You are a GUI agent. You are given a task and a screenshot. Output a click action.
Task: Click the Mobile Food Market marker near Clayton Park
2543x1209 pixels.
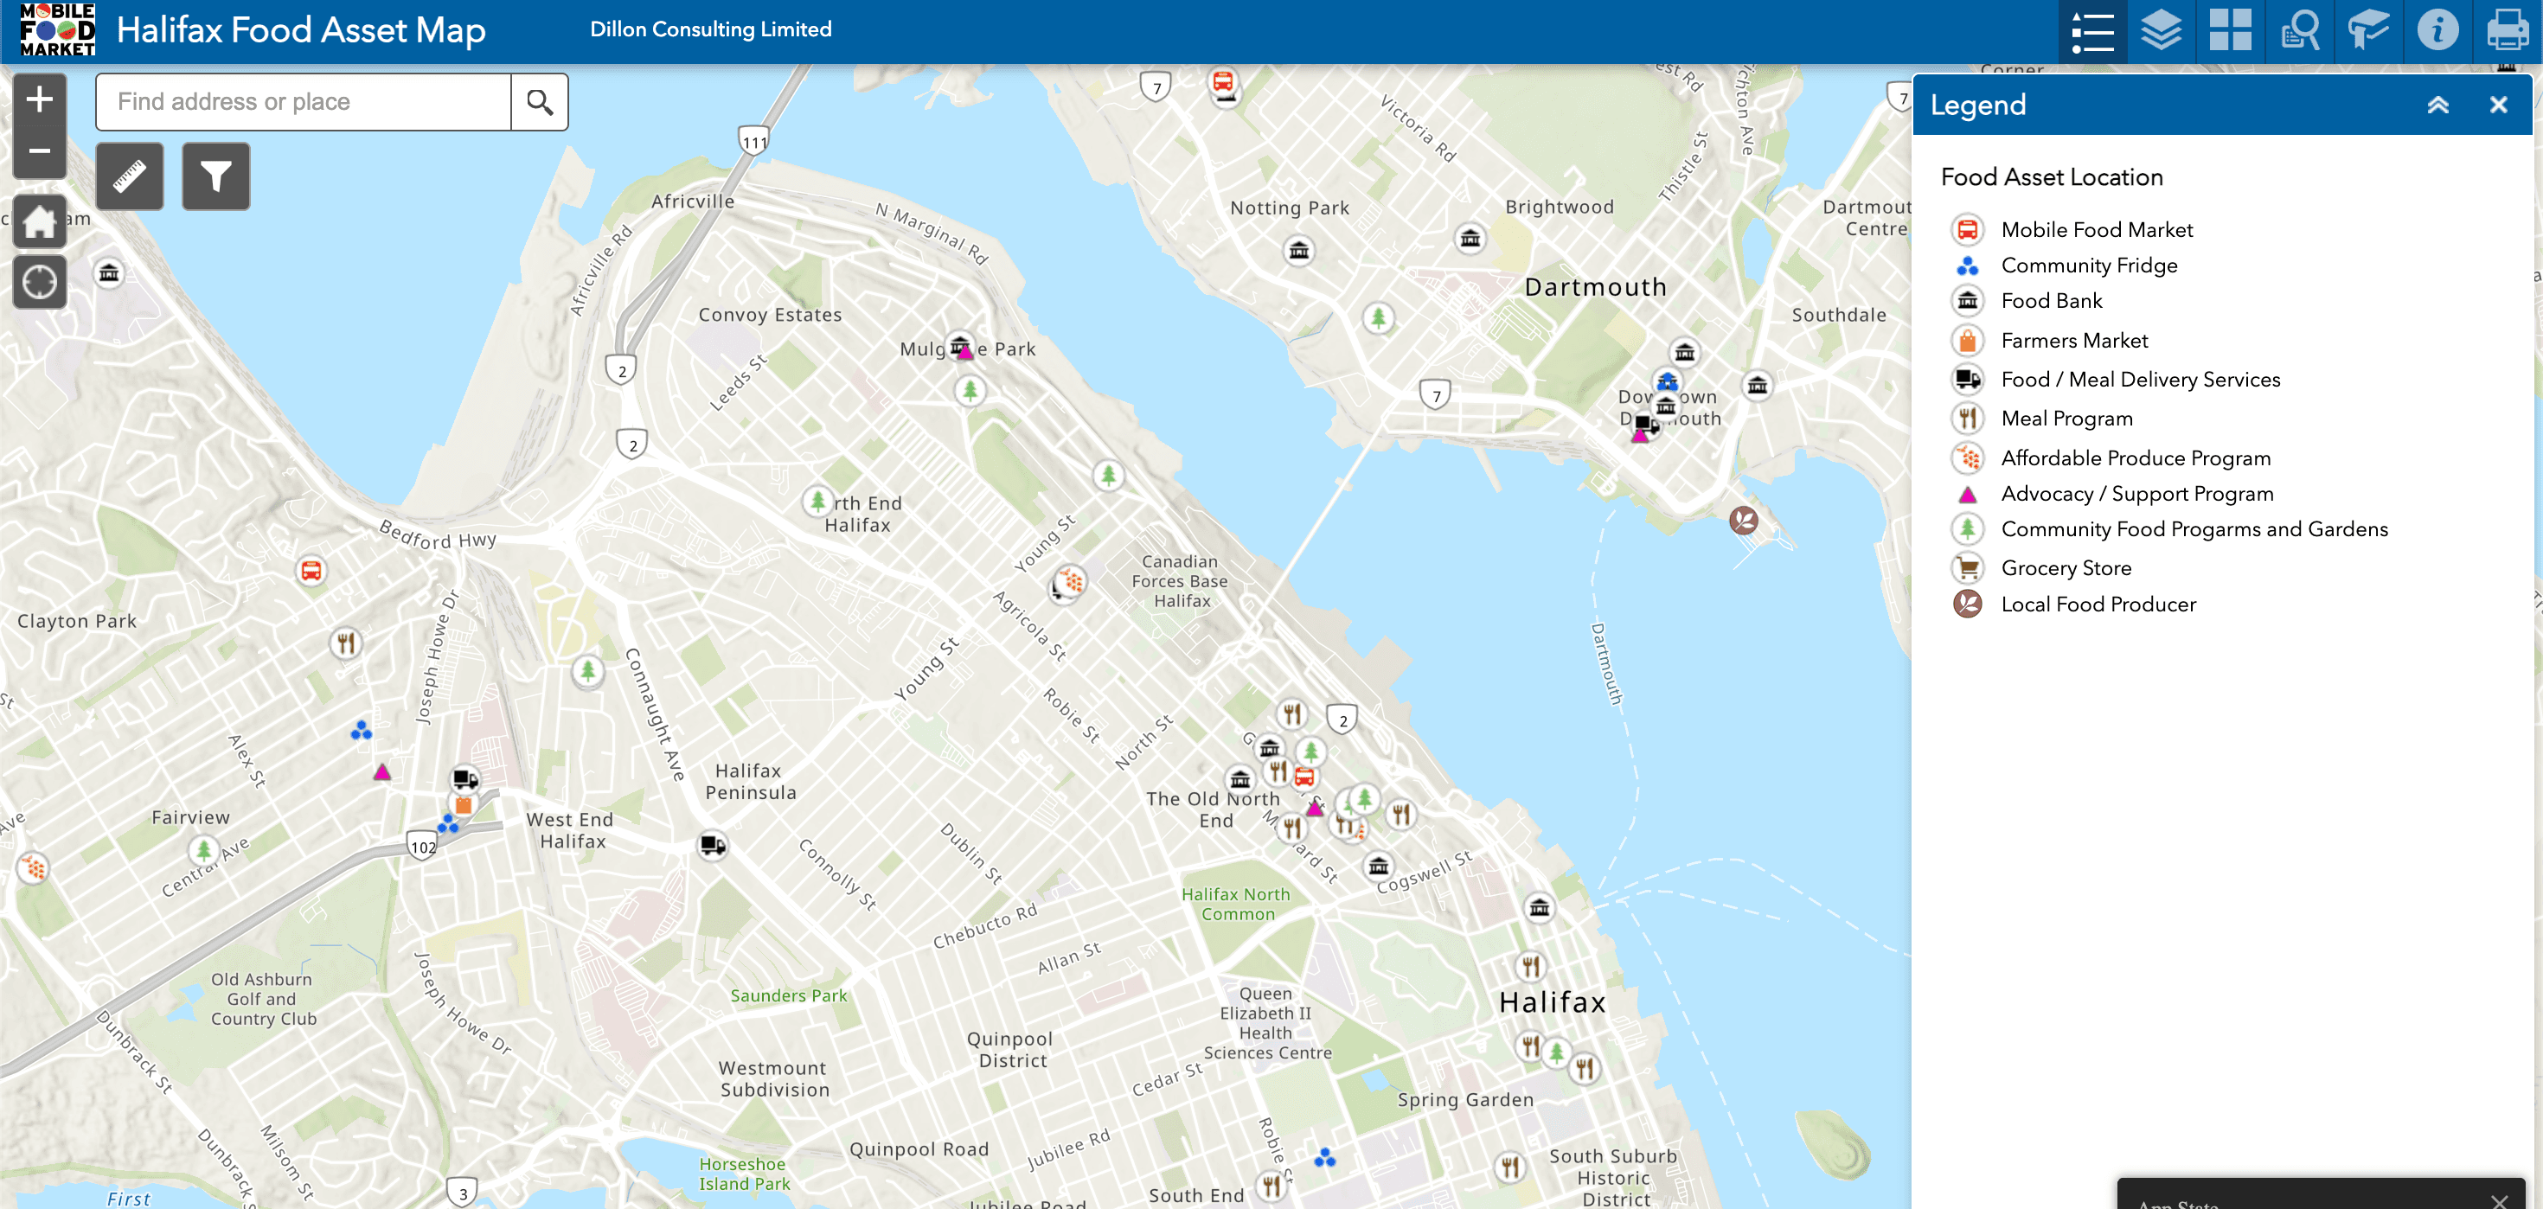click(x=311, y=571)
